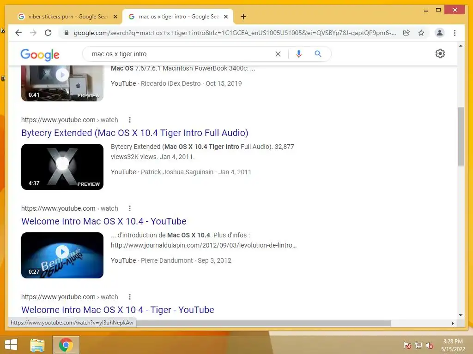Open options menu for the Bytecry Extended result

tap(130, 120)
